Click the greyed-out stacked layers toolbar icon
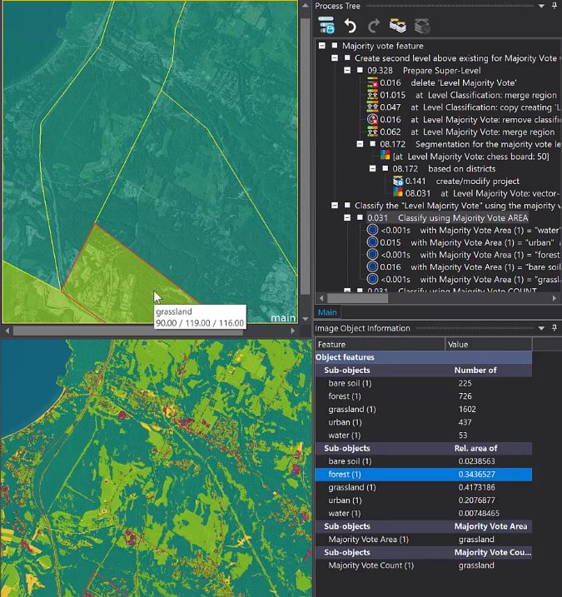Viewport: 562px width, 597px height. coord(421,26)
